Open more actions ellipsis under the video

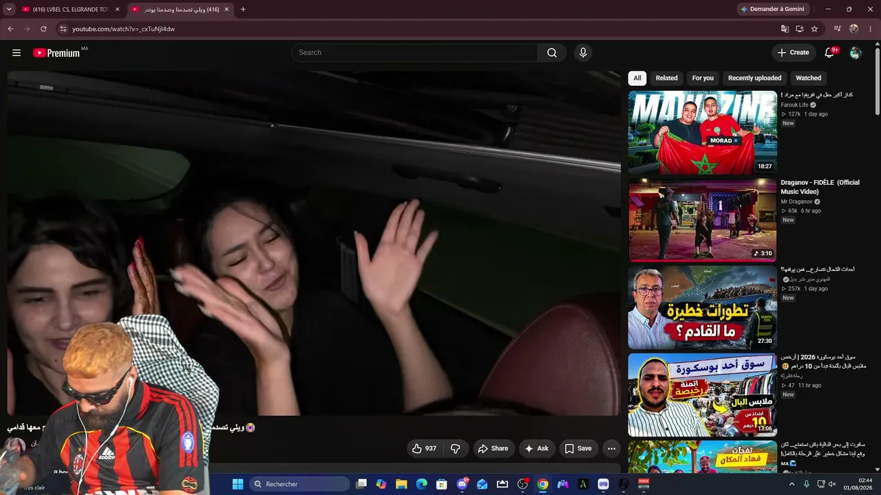pyautogui.click(x=611, y=448)
